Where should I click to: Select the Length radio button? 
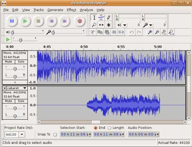[110, 128]
